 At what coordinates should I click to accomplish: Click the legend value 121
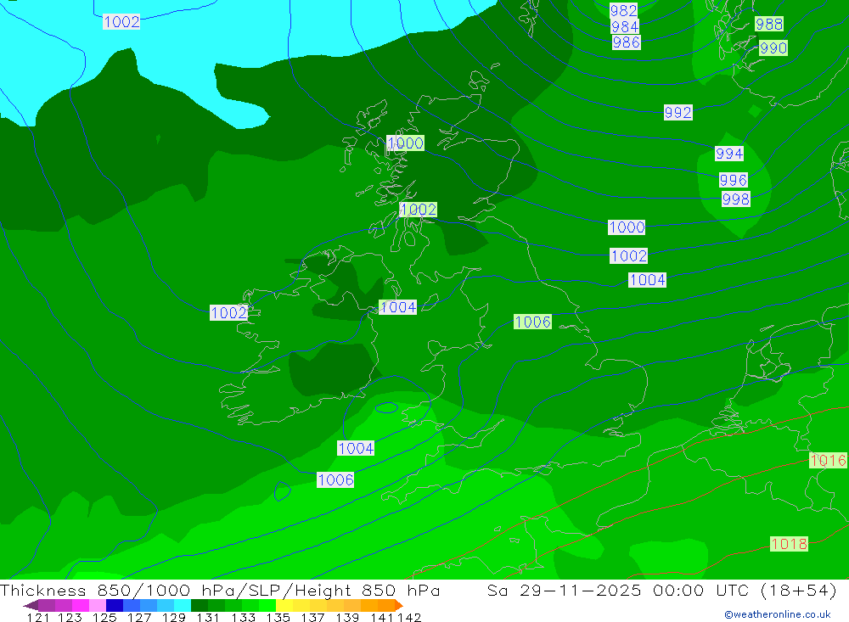[x=38, y=618]
